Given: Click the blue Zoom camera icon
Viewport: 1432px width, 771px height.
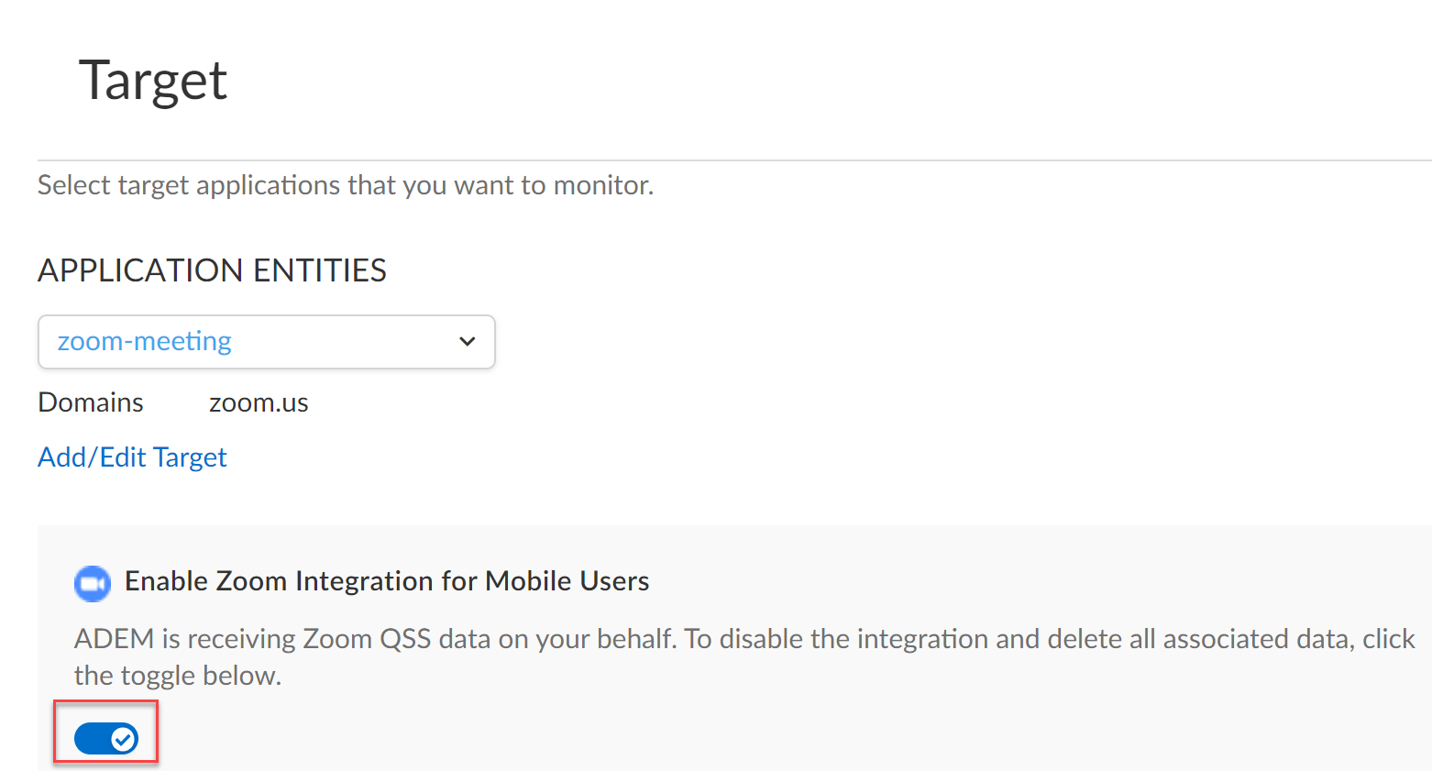Looking at the screenshot, I should coord(93,583).
